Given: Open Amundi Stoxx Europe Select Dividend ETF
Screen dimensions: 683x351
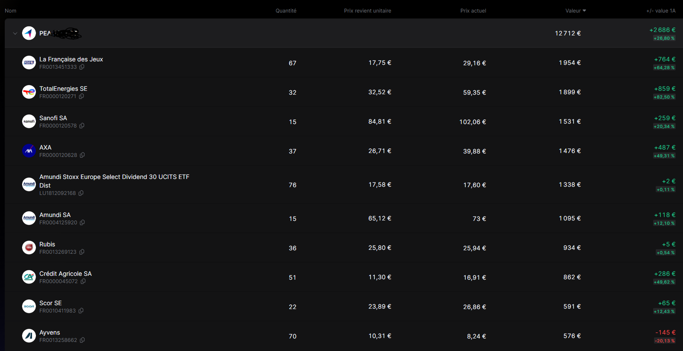Looking at the screenshot, I should coord(114,181).
